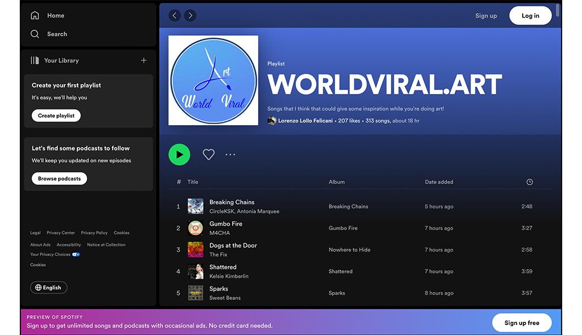Image resolution: width=582 pixels, height=335 pixels.
Task: Open the Accessibility footer link
Action: click(69, 245)
